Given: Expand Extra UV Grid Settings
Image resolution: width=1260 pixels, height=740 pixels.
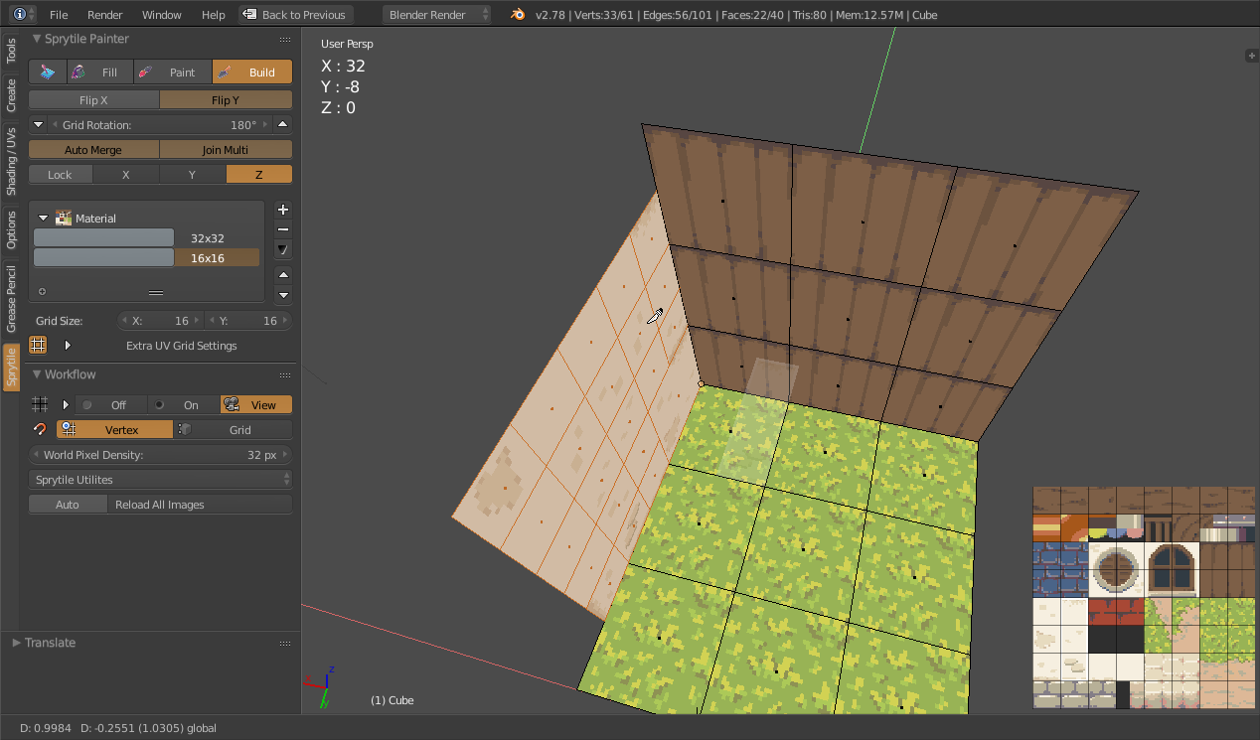Looking at the screenshot, I should (x=68, y=346).
